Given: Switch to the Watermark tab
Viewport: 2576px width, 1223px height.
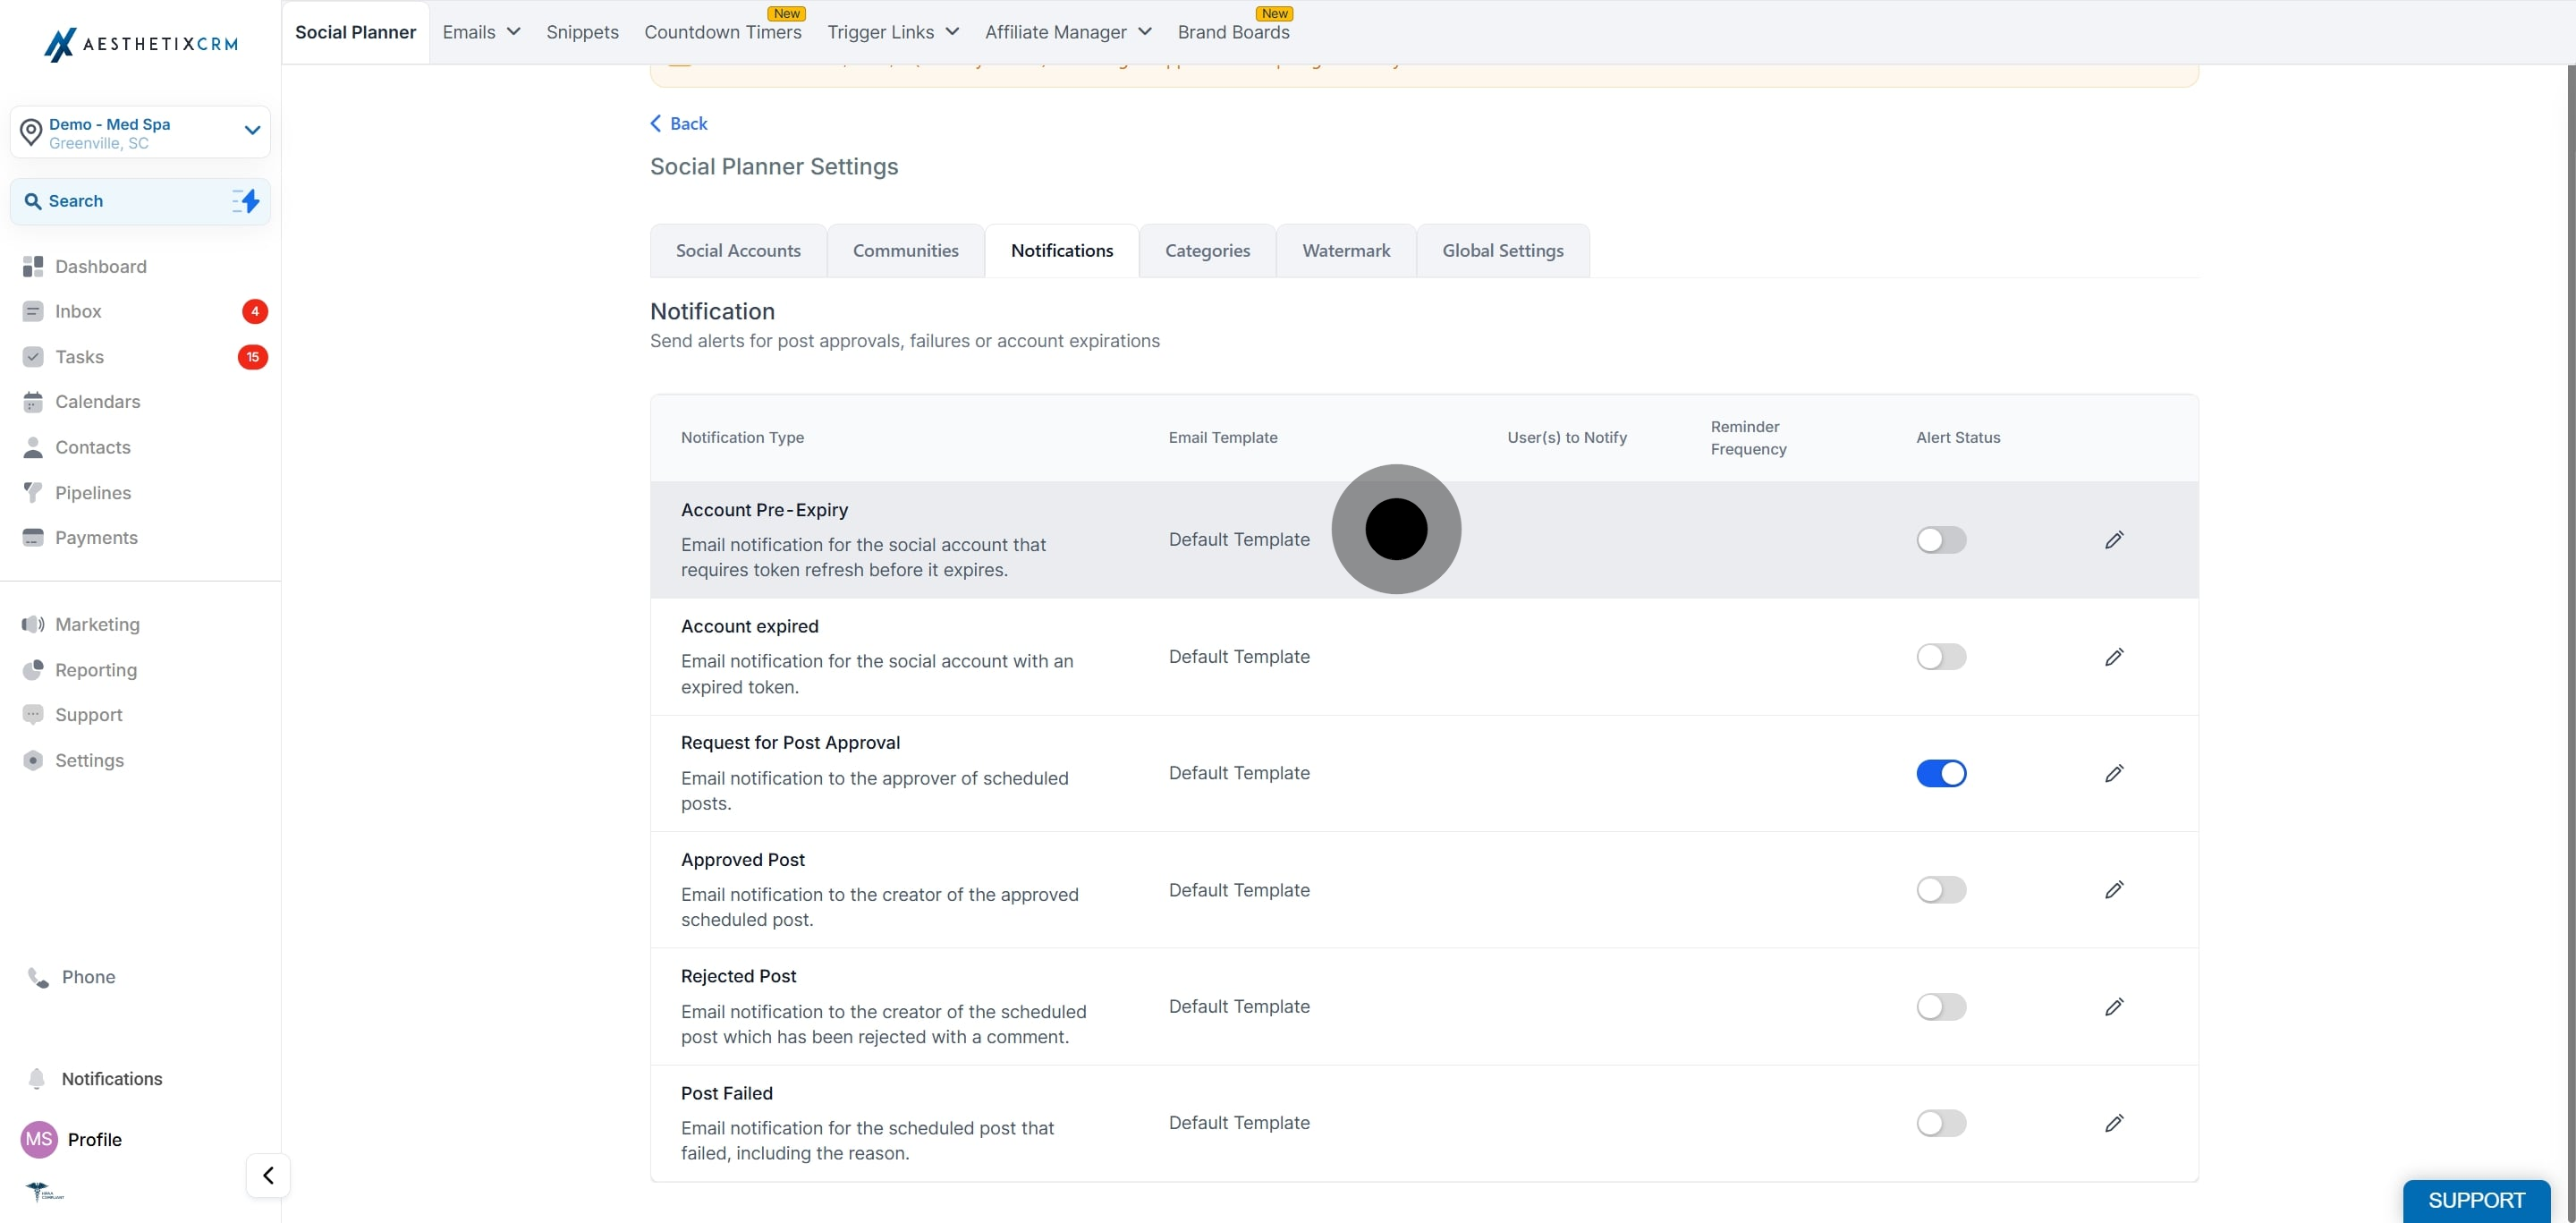Looking at the screenshot, I should [1345, 251].
